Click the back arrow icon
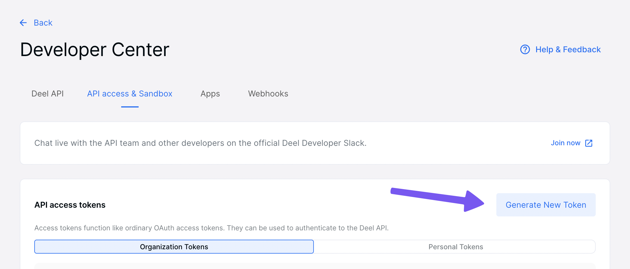The image size is (630, 269). point(23,23)
